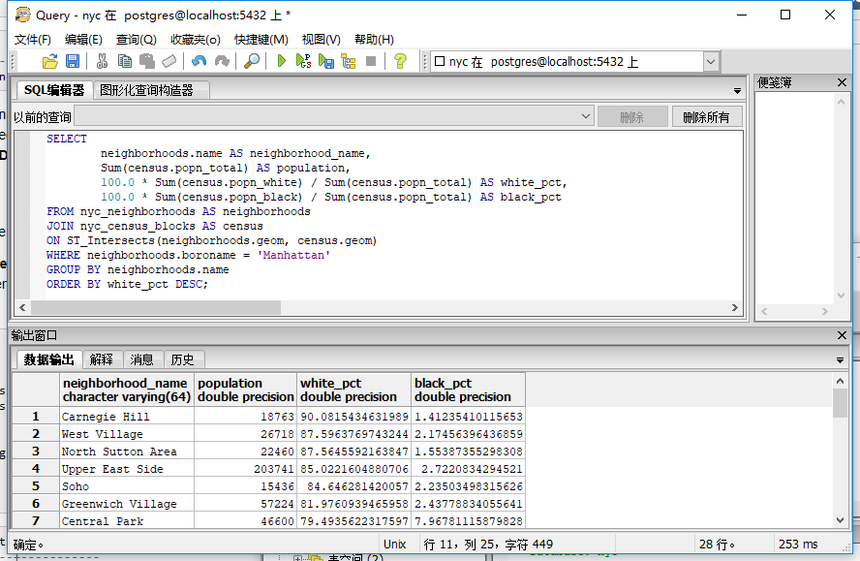Open the 收藏夹(o) menu
Viewport: 860px width, 561px height.
[x=196, y=40]
